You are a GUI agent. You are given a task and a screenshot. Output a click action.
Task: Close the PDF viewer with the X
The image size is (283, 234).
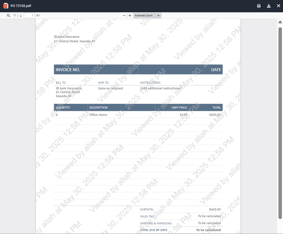[x=278, y=6]
